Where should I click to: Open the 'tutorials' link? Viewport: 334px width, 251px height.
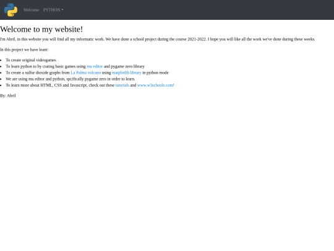(x=122, y=85)
